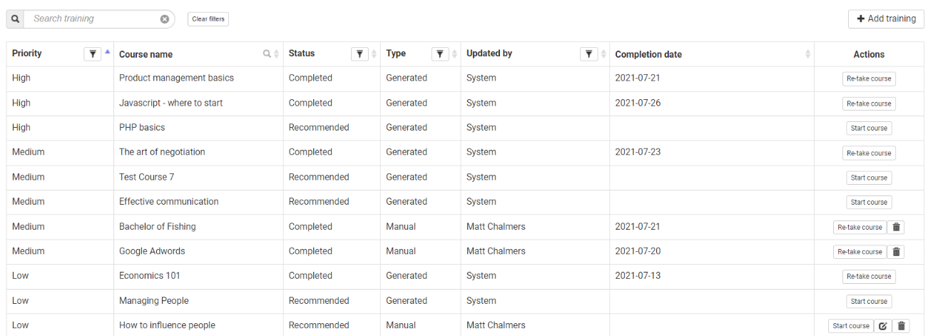Start the PHP basics course
The height and width of the screenshot is (336, 928).
(x=869, y=128)
